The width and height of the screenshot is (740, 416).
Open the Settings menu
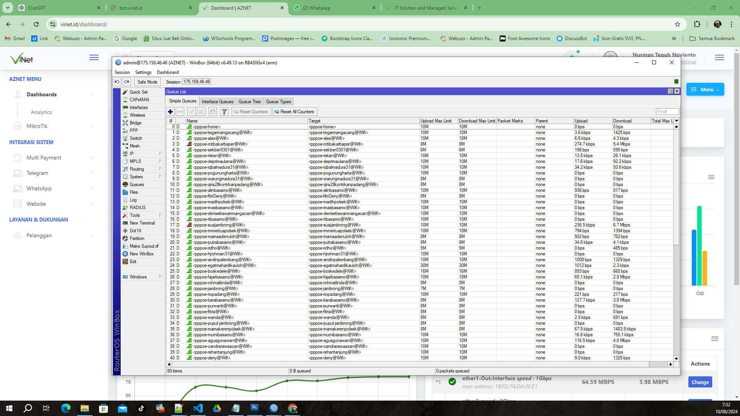point(143,72)
